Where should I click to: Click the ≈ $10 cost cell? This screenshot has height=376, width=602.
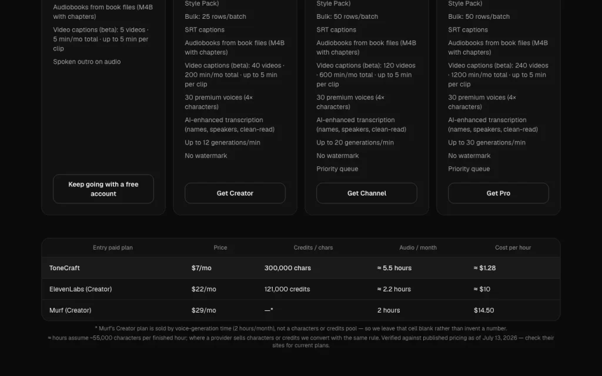pos(482,289)
